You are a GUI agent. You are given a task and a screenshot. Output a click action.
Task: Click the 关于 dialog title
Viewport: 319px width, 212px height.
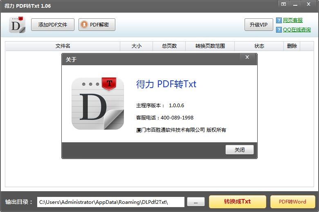point(71,60)
